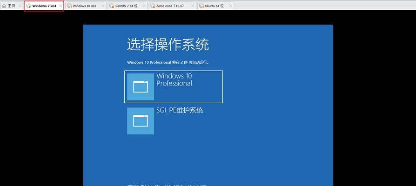Click the SGI_PE维护系统 window icon tile
Screen dimensions: 416x186
pos(141,121)
